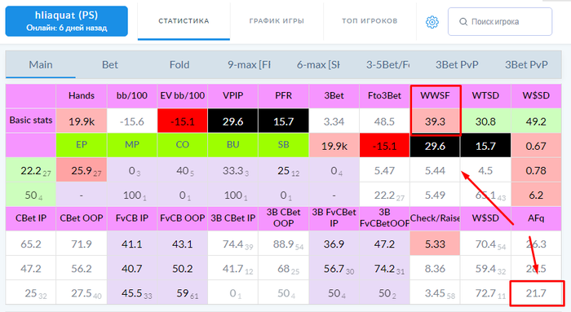The image size is (571, 312).
Task: Click the 74.2 3B FvCBetOOP value
Action: 384,268
